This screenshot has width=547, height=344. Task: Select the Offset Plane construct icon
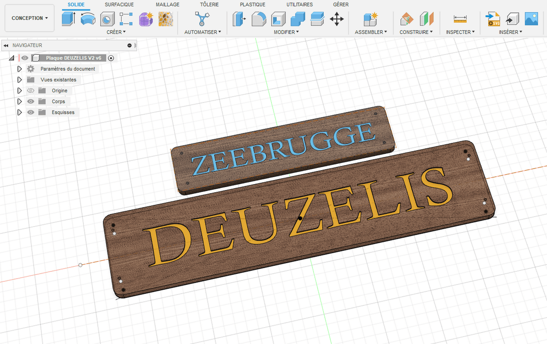coord(407,19)
